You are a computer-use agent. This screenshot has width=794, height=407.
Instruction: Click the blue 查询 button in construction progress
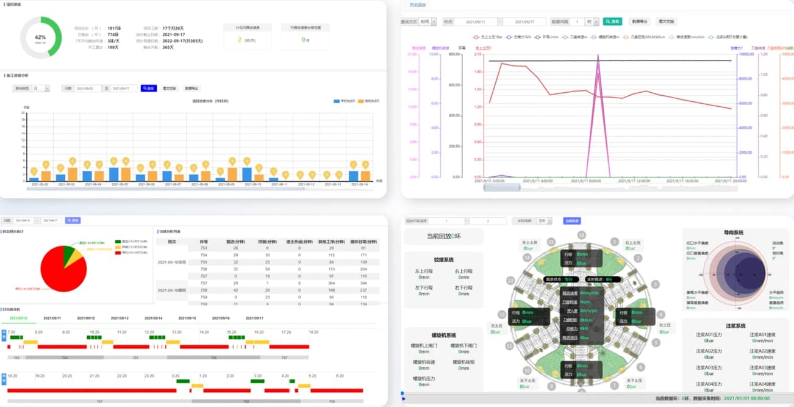click(149, 88)
